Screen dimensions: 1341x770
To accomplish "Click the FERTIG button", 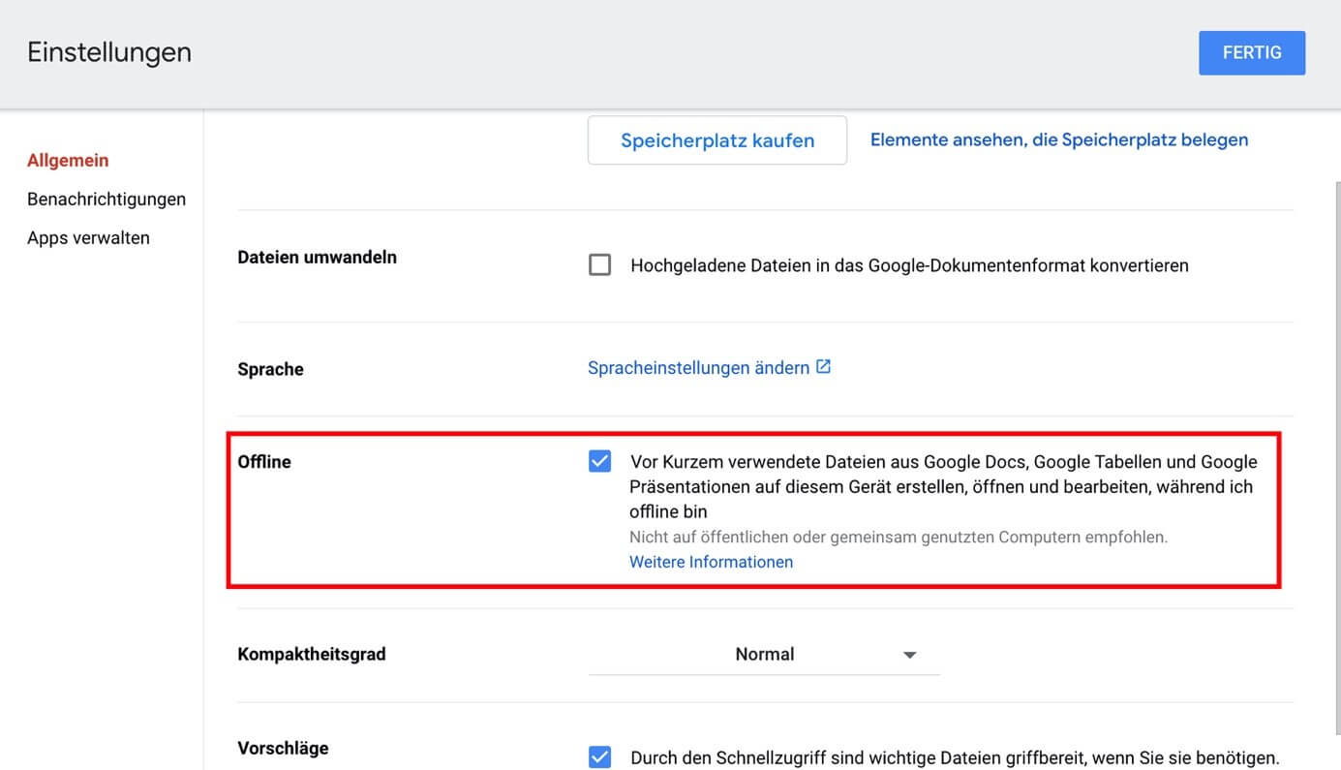I will click(x=1251, y=53).
